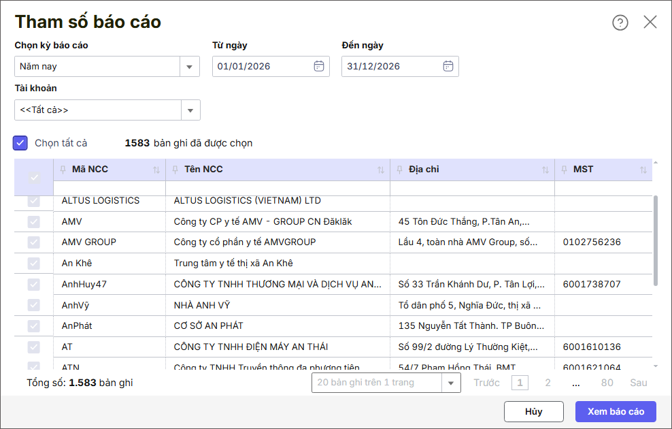672x429 pixels.
Task: Pin the Tên NCC column
Action: coord(175,170)
